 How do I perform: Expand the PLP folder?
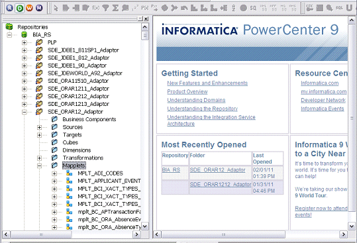point(25,42)
